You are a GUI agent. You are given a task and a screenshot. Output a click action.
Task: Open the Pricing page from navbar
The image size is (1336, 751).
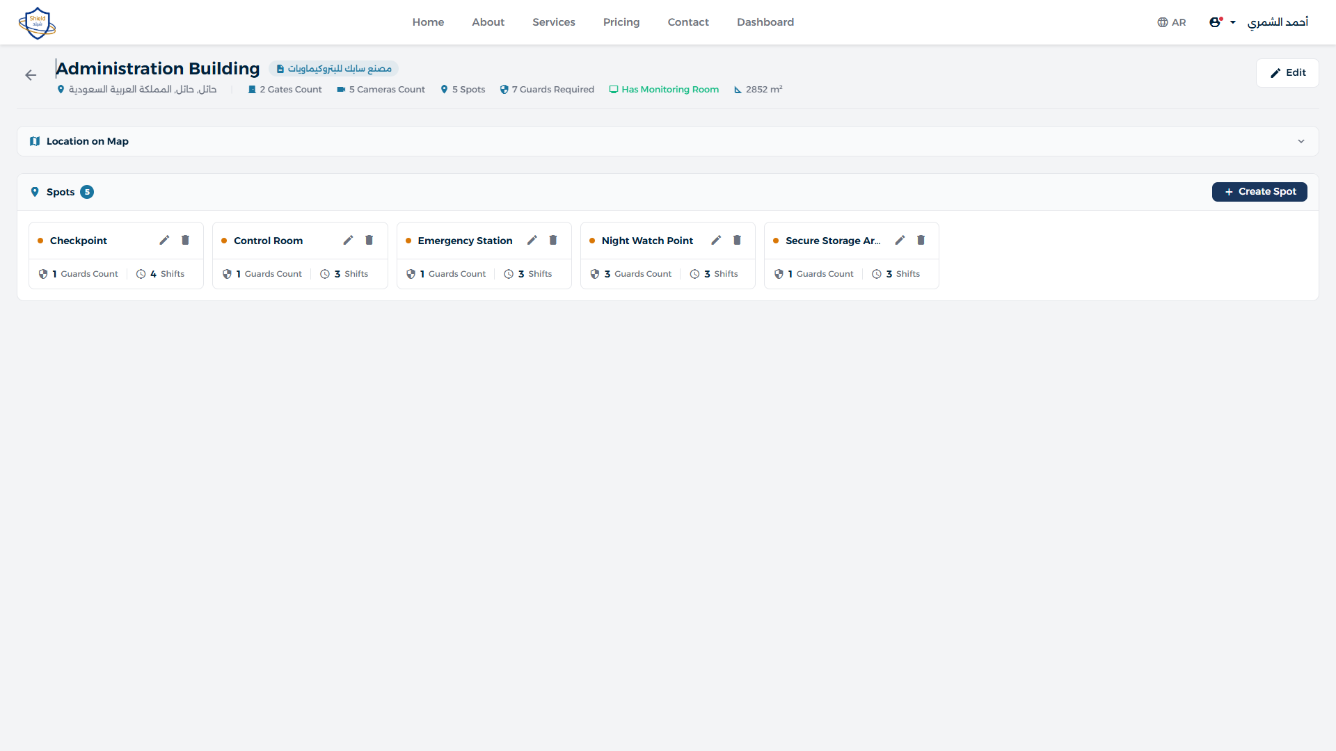pos(621,22)
